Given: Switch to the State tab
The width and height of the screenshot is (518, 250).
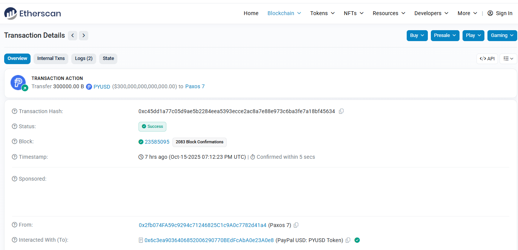Looking at the screenshot, I should [x=108, y=58].
